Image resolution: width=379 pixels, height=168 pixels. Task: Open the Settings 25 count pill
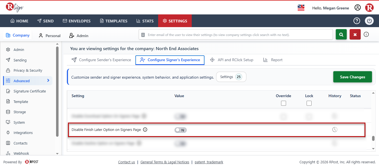click(231, 77)
